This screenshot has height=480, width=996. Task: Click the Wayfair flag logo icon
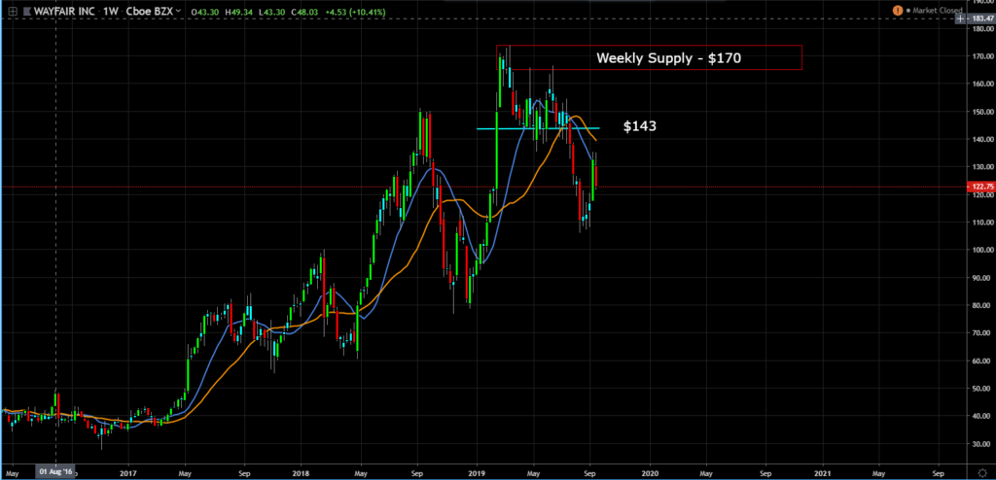point(28,11)
